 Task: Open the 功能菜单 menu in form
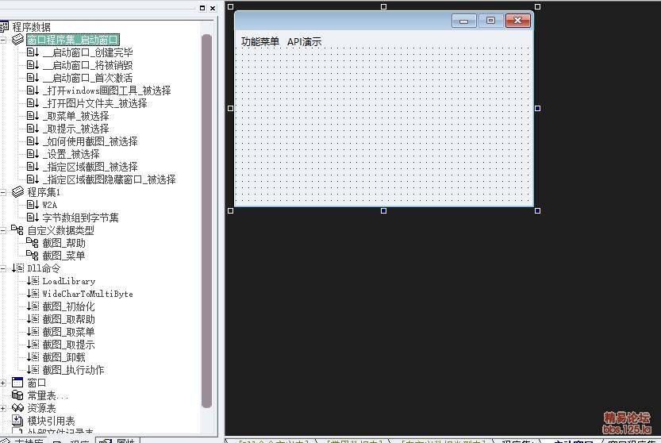tap(260, 41)
